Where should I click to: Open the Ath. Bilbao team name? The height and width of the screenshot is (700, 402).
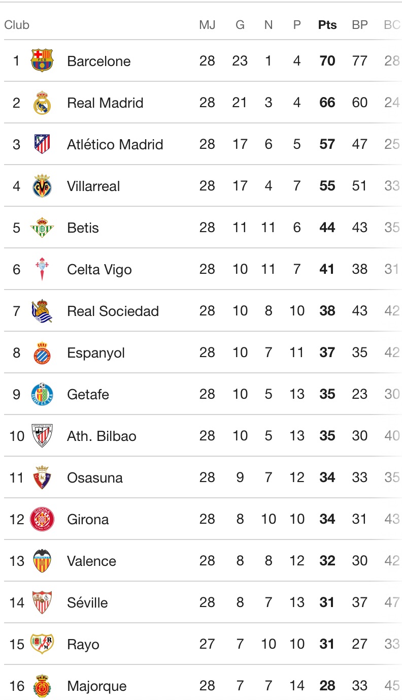[102, 436]
